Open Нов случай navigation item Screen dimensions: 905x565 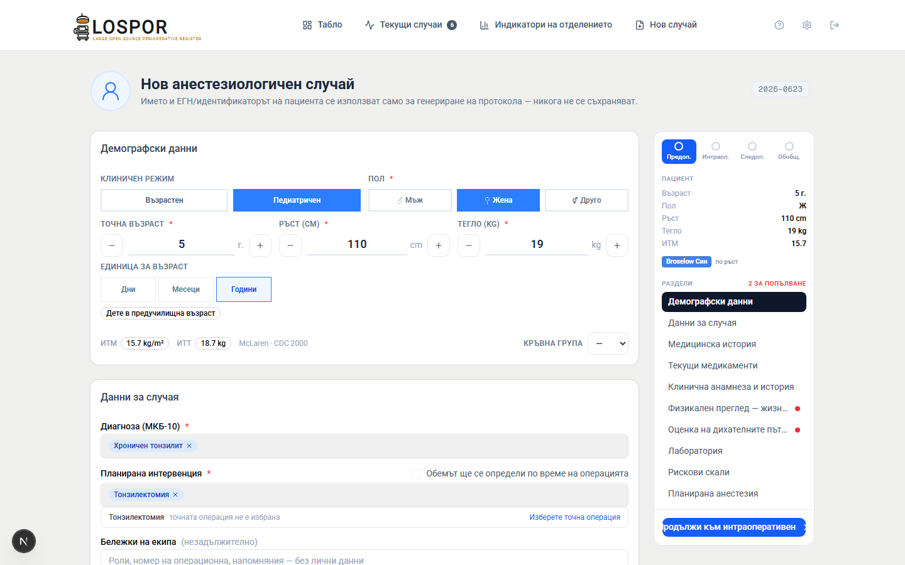click(x=666, y=25)
